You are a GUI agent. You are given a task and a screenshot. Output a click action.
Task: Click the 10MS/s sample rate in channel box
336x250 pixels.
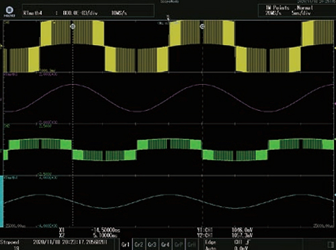pyautogui.click(x=119, y=13)
